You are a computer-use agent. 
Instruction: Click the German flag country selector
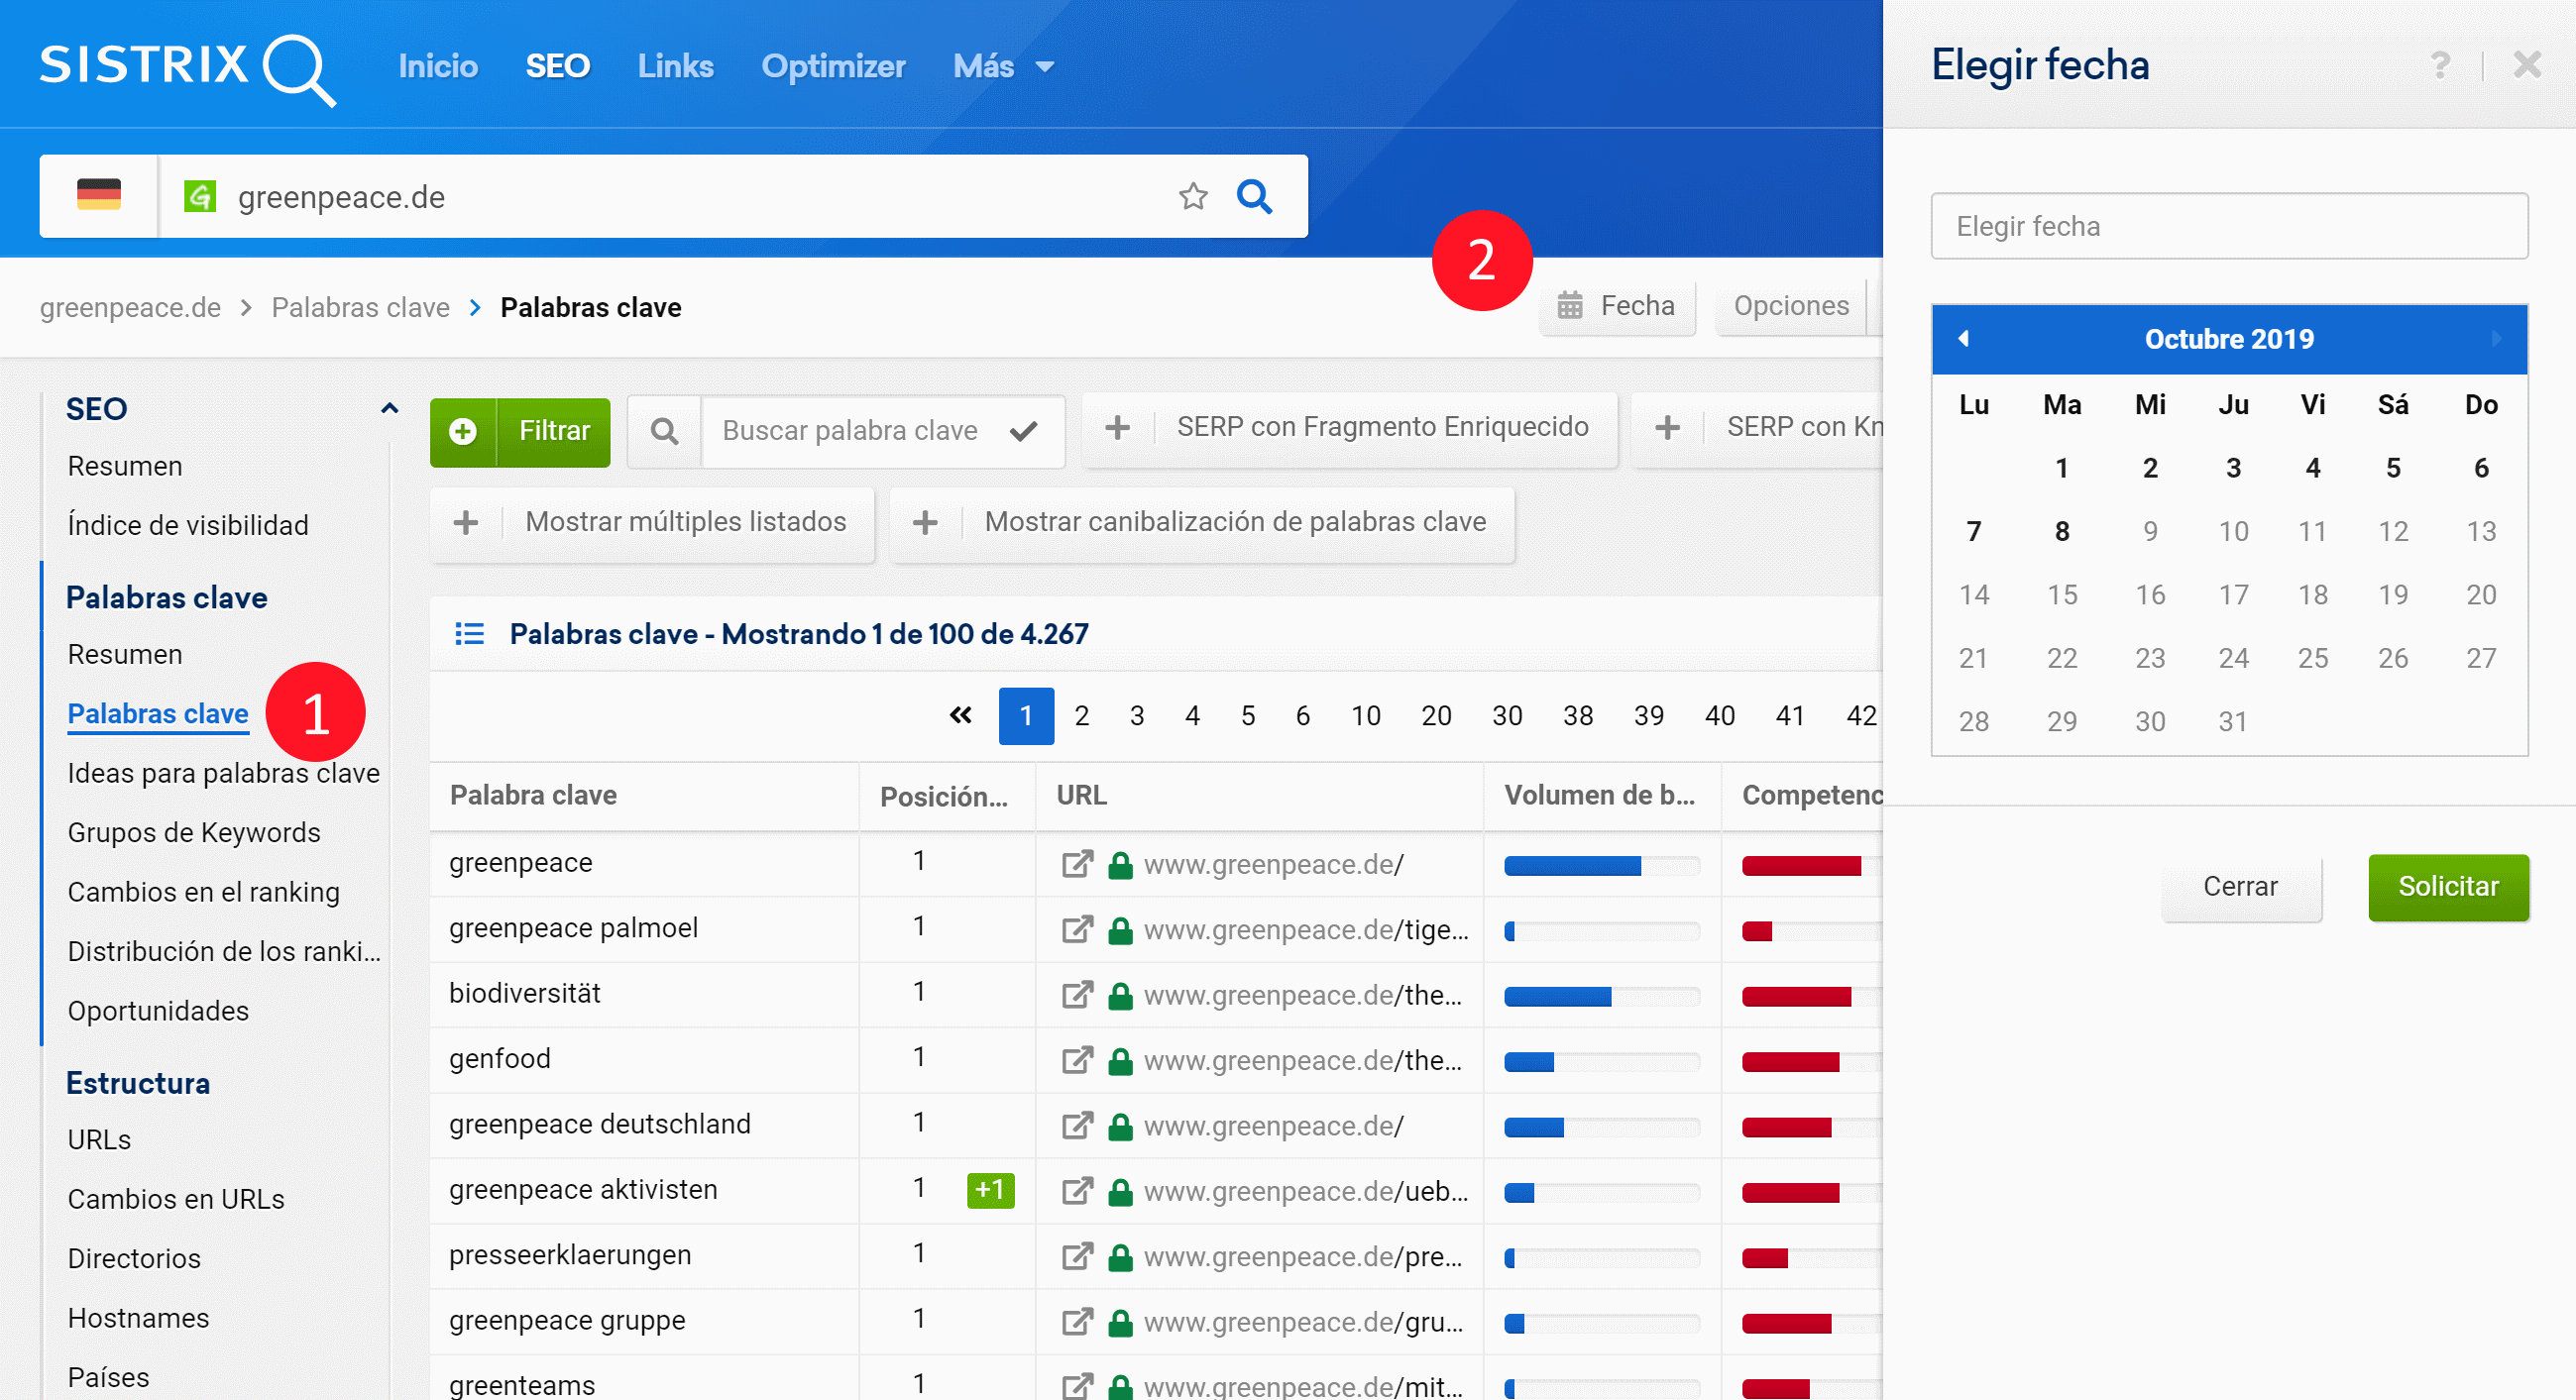tap(98, 195)
